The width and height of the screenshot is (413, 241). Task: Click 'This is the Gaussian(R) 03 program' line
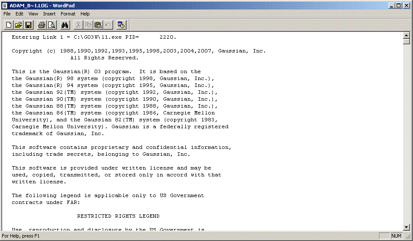[106, 71]
